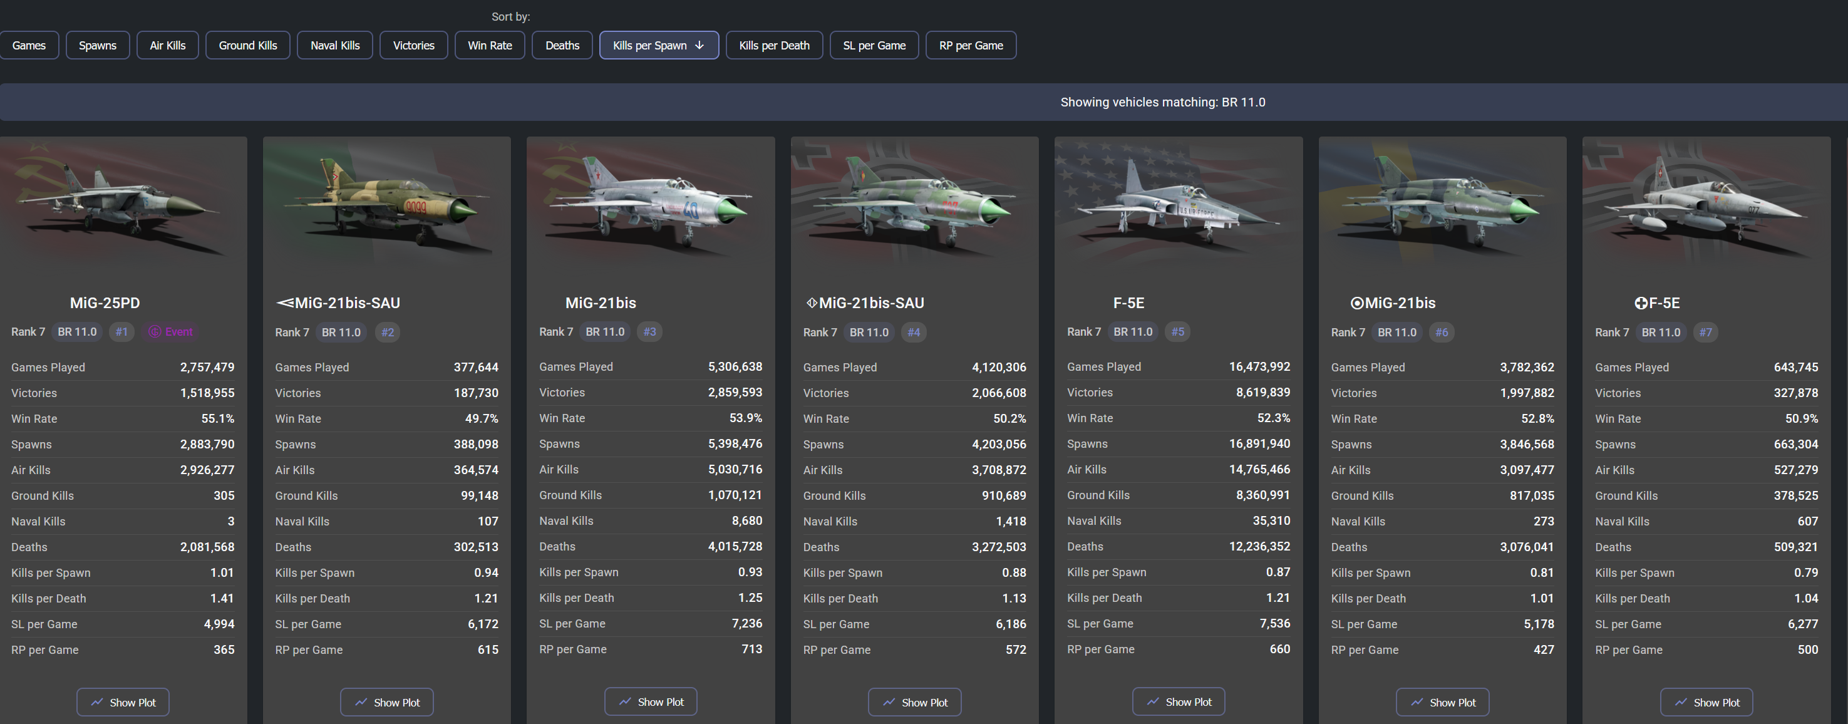
Task: Click the #2 rank badge
Action: (x=388, y=332)
